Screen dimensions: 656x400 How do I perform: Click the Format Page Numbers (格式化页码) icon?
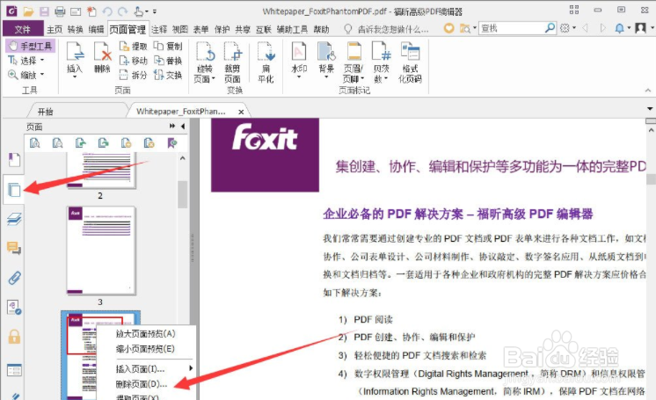click(410, 62)
